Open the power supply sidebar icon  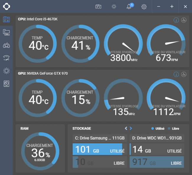pyautogui.click(x=6, y=84)
